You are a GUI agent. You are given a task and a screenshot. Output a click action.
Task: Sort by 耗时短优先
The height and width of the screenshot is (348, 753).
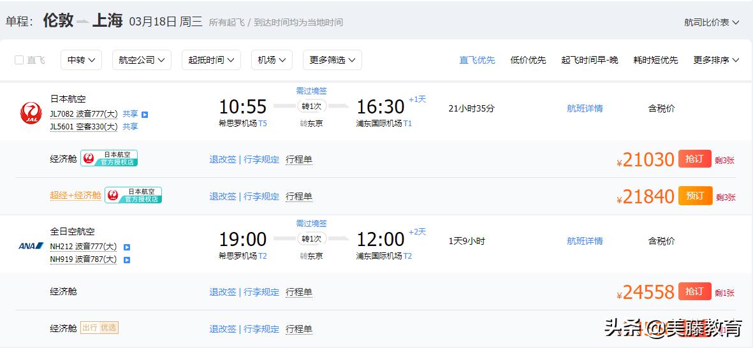click(x=655, y=60)
